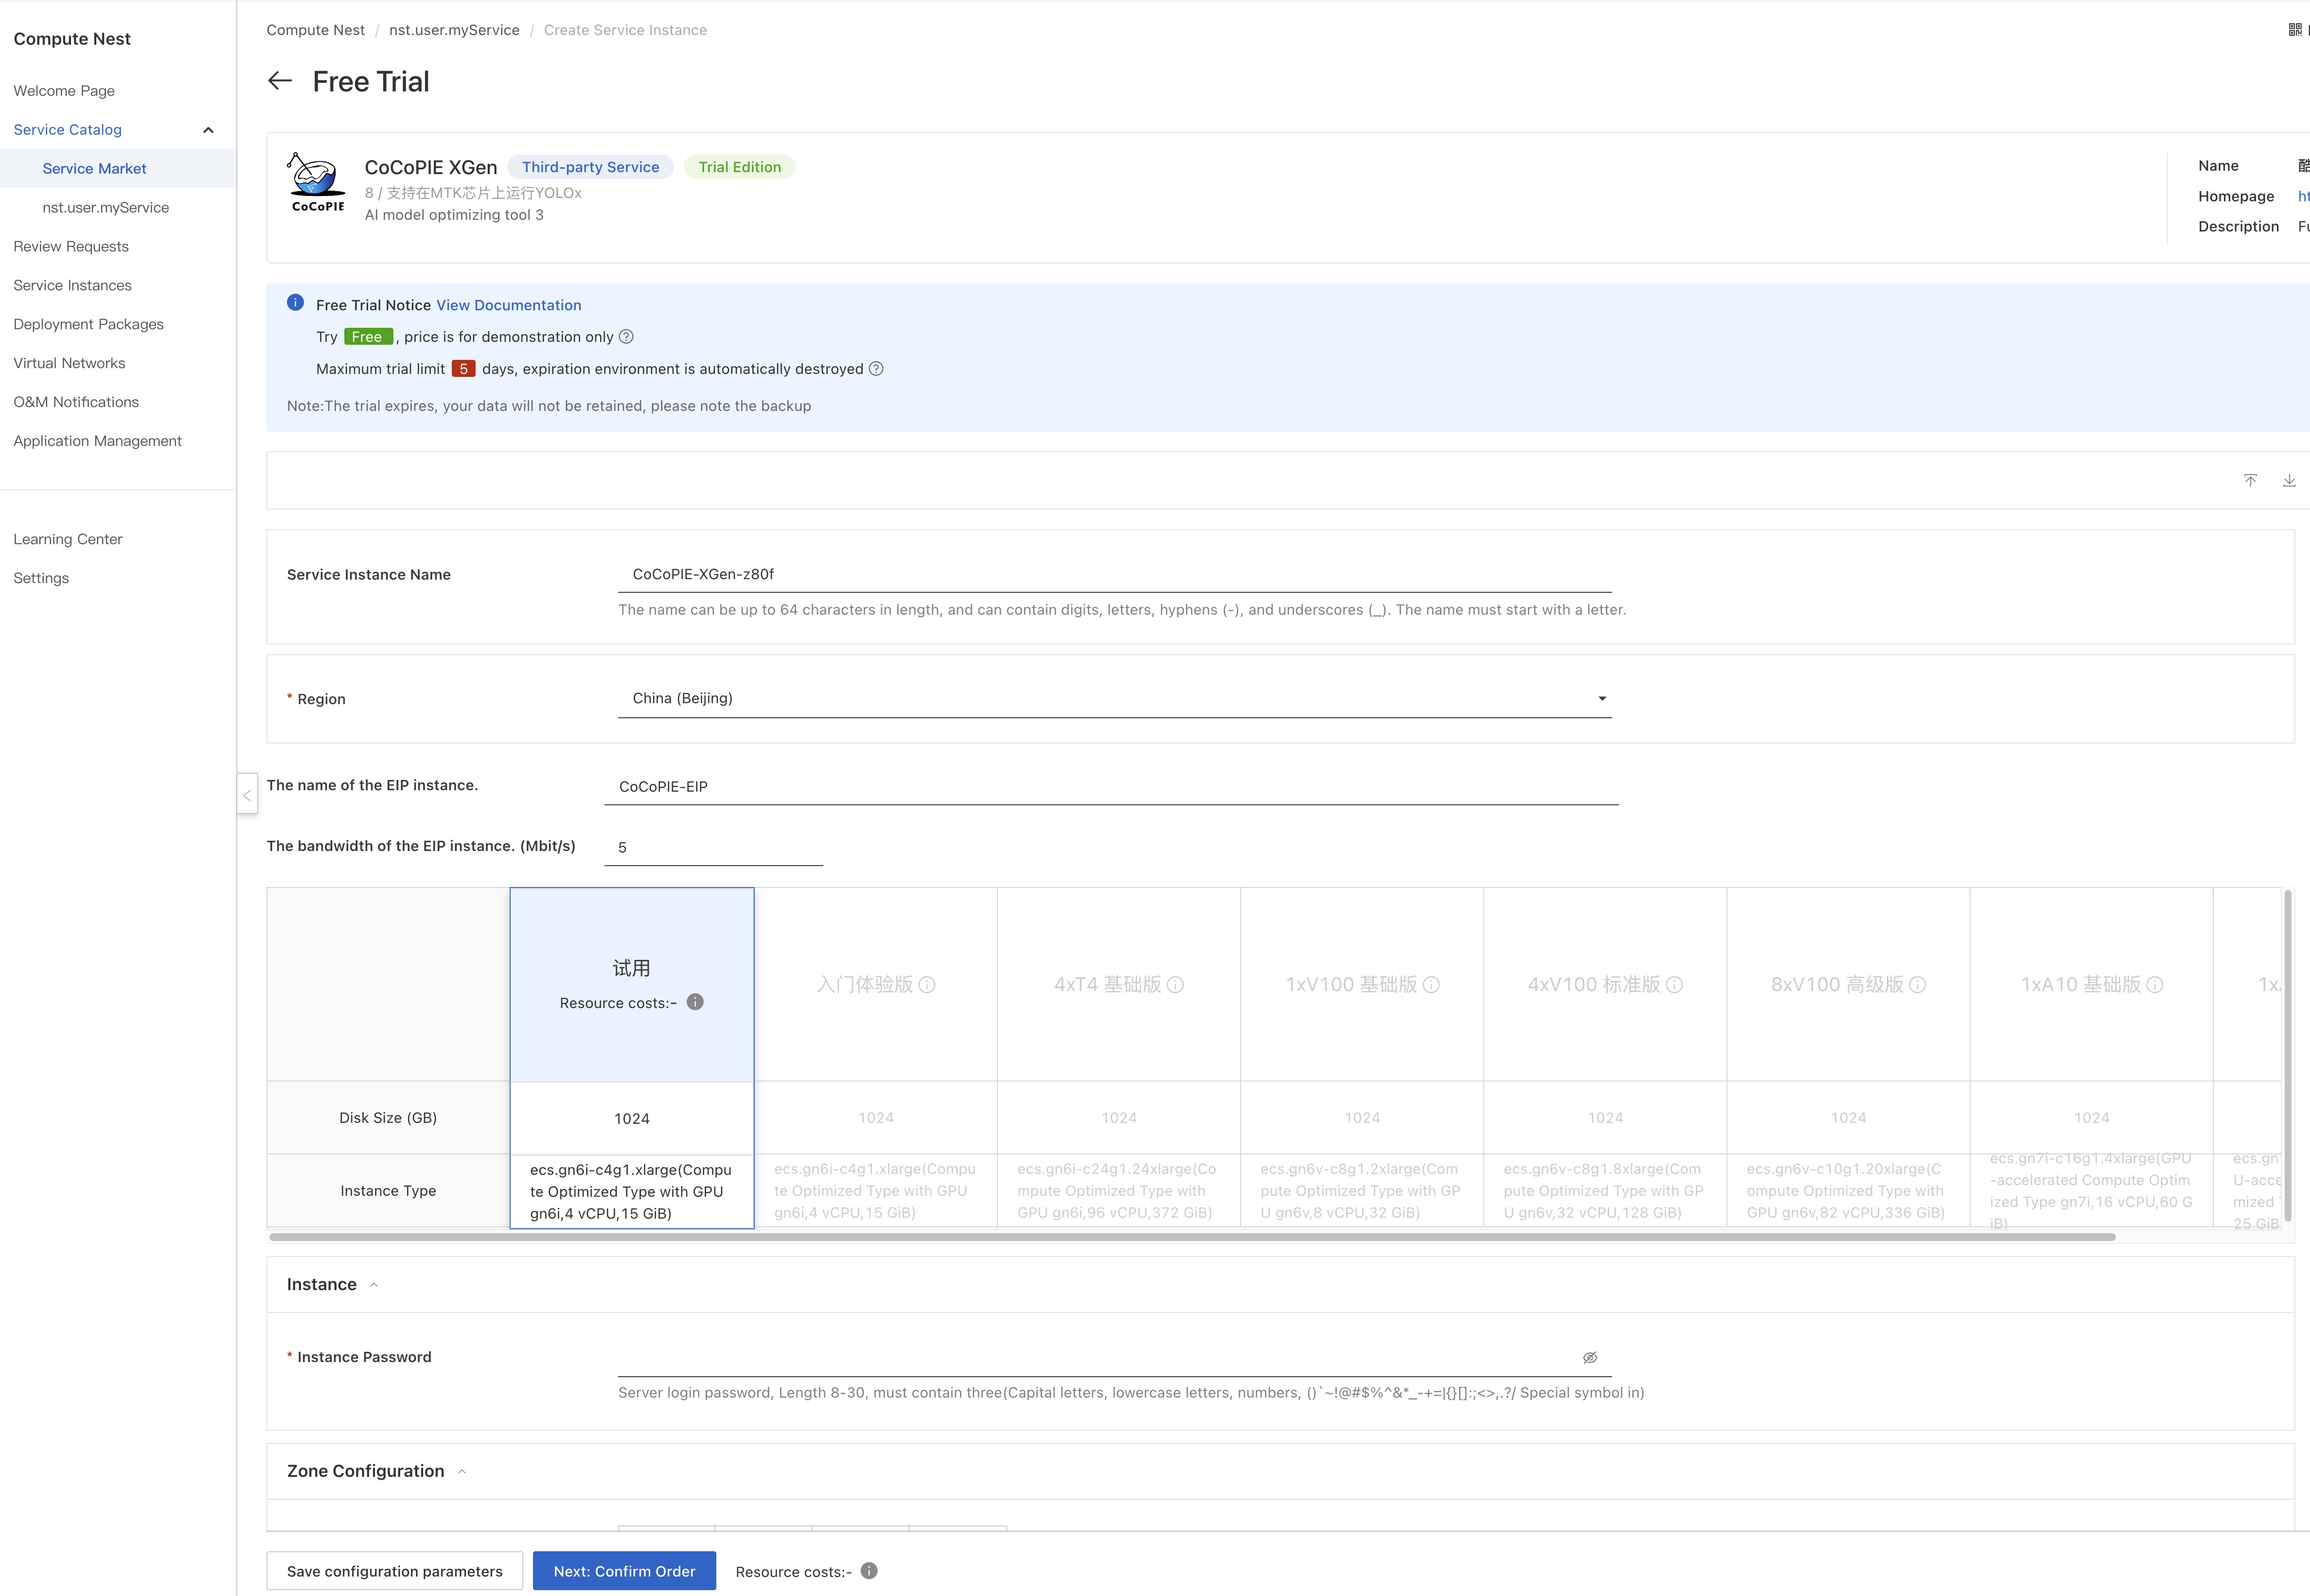Click the info icon beside 1xV100 基础版
This screenshot has width=2310, height=1596.
coord(1431,985)
